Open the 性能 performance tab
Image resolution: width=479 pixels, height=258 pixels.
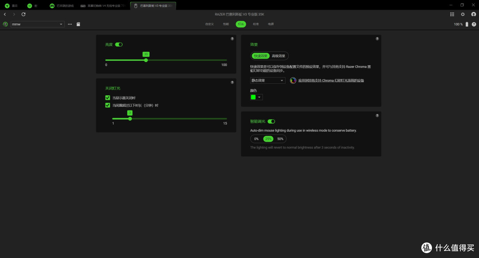[x=226, y=24]
